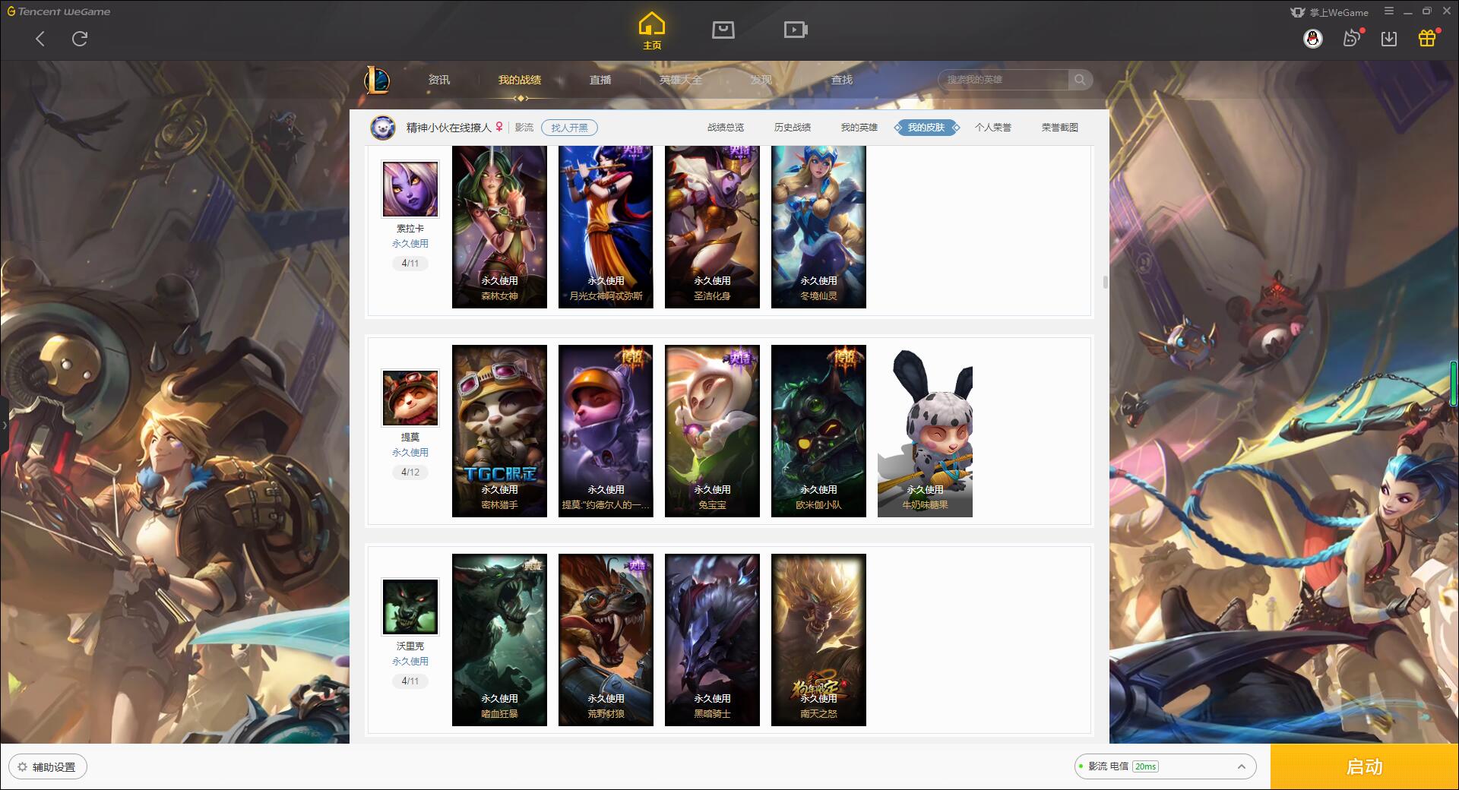
Task: Switch to 个人荣誉 sub-tab
Action: click(x=993, y=128)
